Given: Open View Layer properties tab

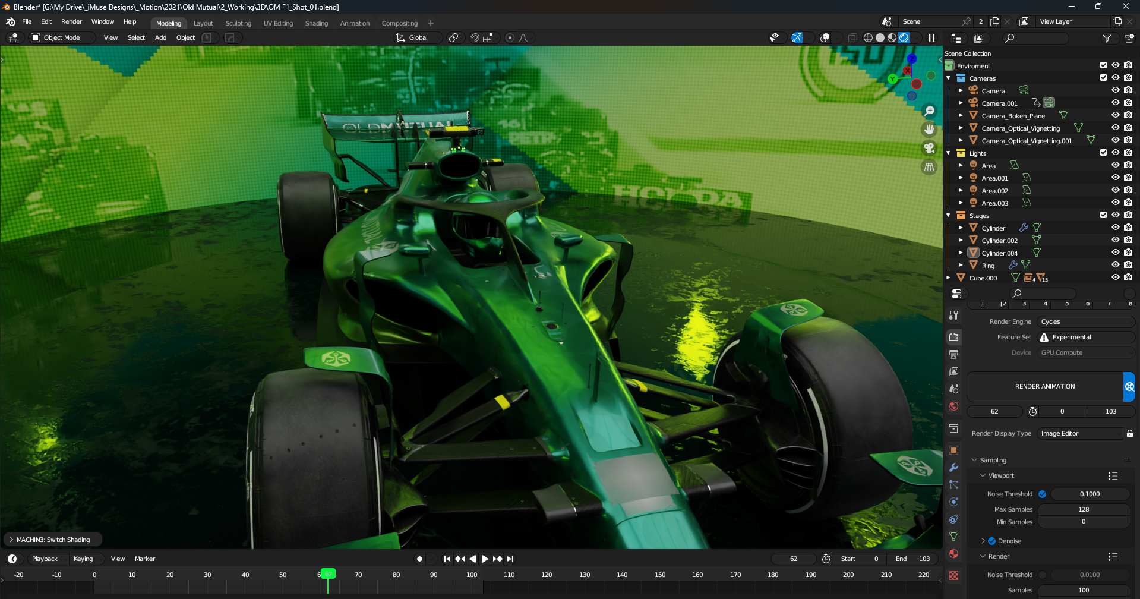Looking at the screenshot, I should [954, 371].
